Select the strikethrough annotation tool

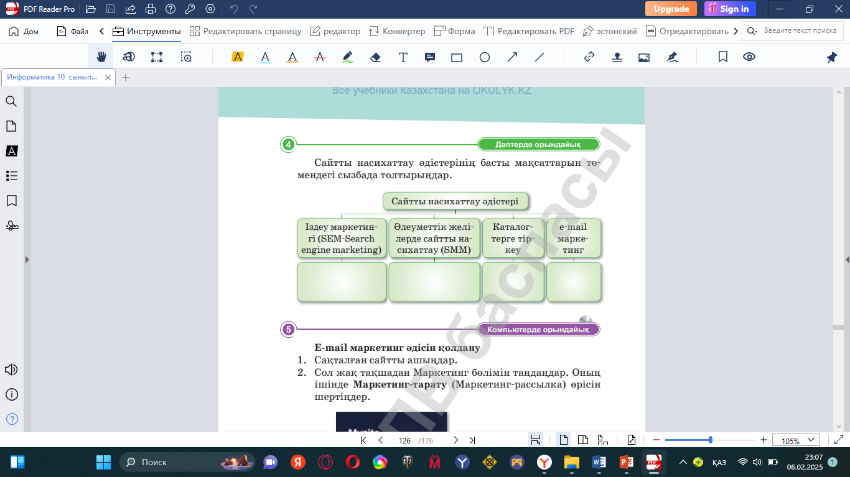[320, 57]
